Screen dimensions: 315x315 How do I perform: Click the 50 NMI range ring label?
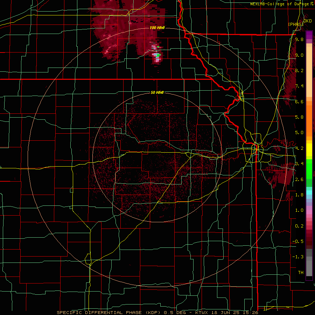(157, 92)
